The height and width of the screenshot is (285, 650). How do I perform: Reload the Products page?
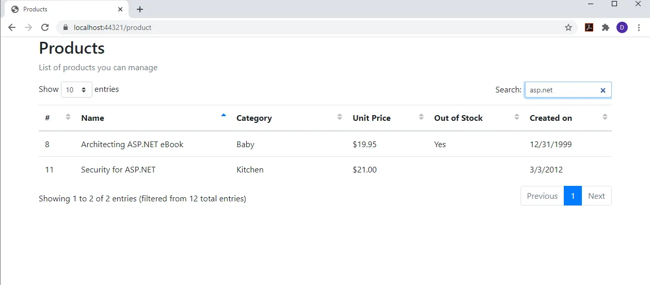point(45,27)
